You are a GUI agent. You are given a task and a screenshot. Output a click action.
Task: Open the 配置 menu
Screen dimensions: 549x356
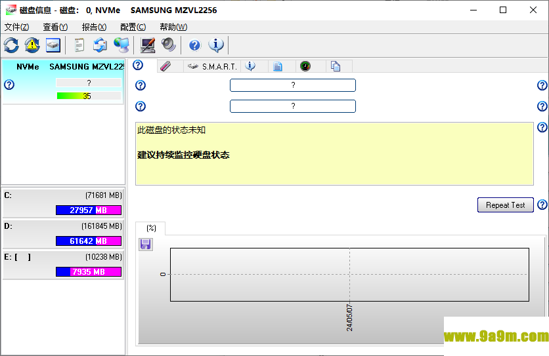click(x=133, y=28)
